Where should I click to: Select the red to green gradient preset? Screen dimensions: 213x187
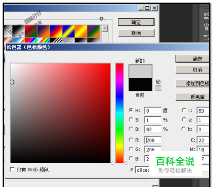31,31
